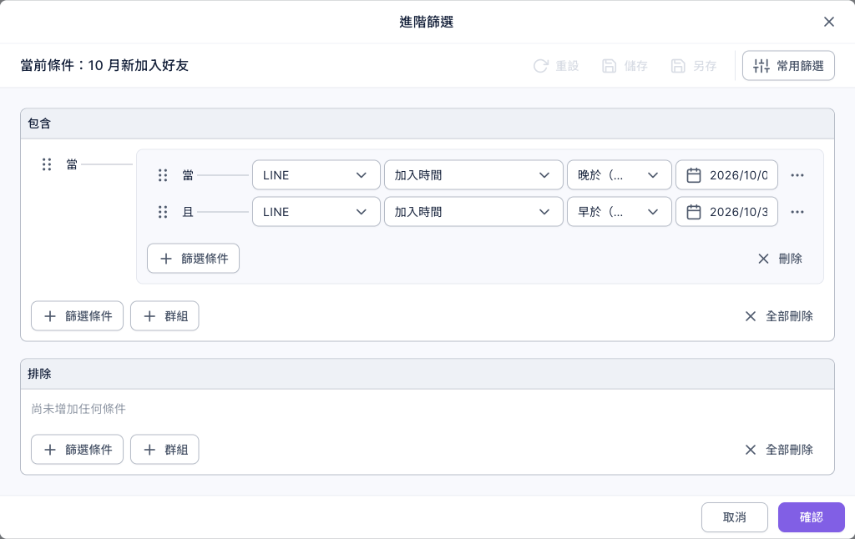Click drag handle of 晚於 condition row
Image resolution: width=855 pixels, height=539 pixels.
coord(163,175)
